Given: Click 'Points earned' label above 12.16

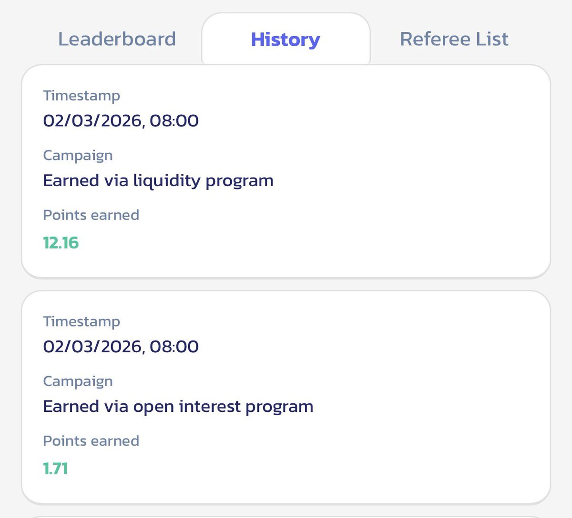Looking at the screenshot, I should (91, 215).
